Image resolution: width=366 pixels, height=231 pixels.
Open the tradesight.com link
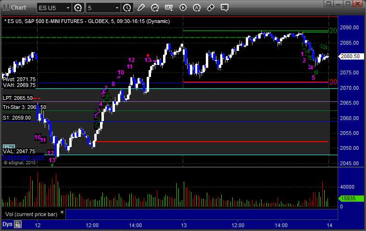pos(24,157)
